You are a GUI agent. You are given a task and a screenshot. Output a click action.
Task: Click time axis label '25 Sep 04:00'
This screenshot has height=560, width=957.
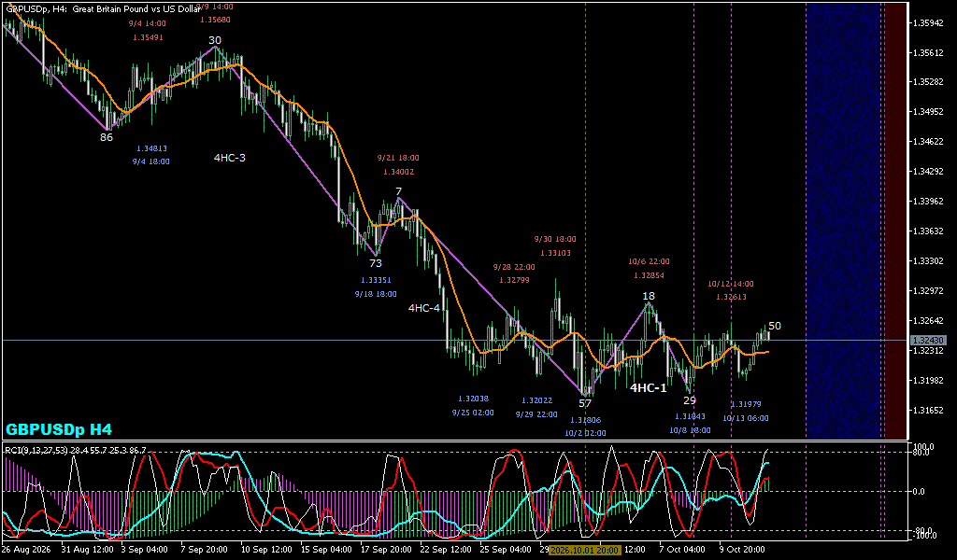tap(504, 550)
